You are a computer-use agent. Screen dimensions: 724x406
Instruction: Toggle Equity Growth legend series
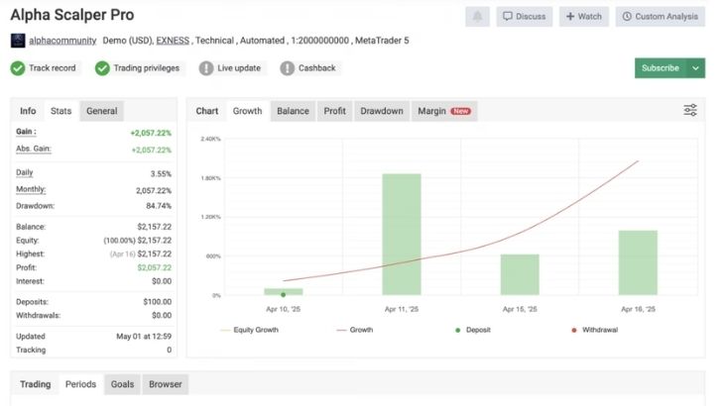250,330
